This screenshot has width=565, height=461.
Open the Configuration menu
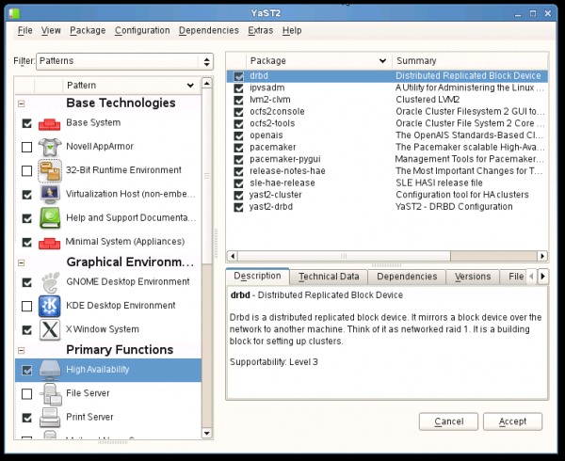pyautogui.click(x=142, y=31)
